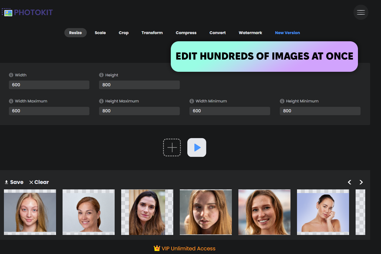Viewport: 381px width, 254px height.
Task: Focus the Width Maximum field
Action: point(49,111)
